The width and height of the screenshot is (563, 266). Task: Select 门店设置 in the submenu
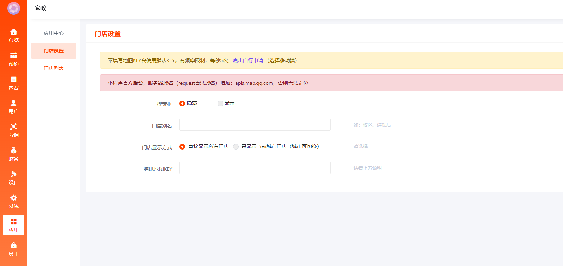(54, 51)
